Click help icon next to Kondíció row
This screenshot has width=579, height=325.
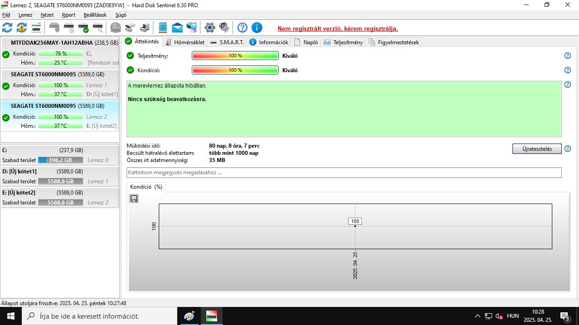568,70
